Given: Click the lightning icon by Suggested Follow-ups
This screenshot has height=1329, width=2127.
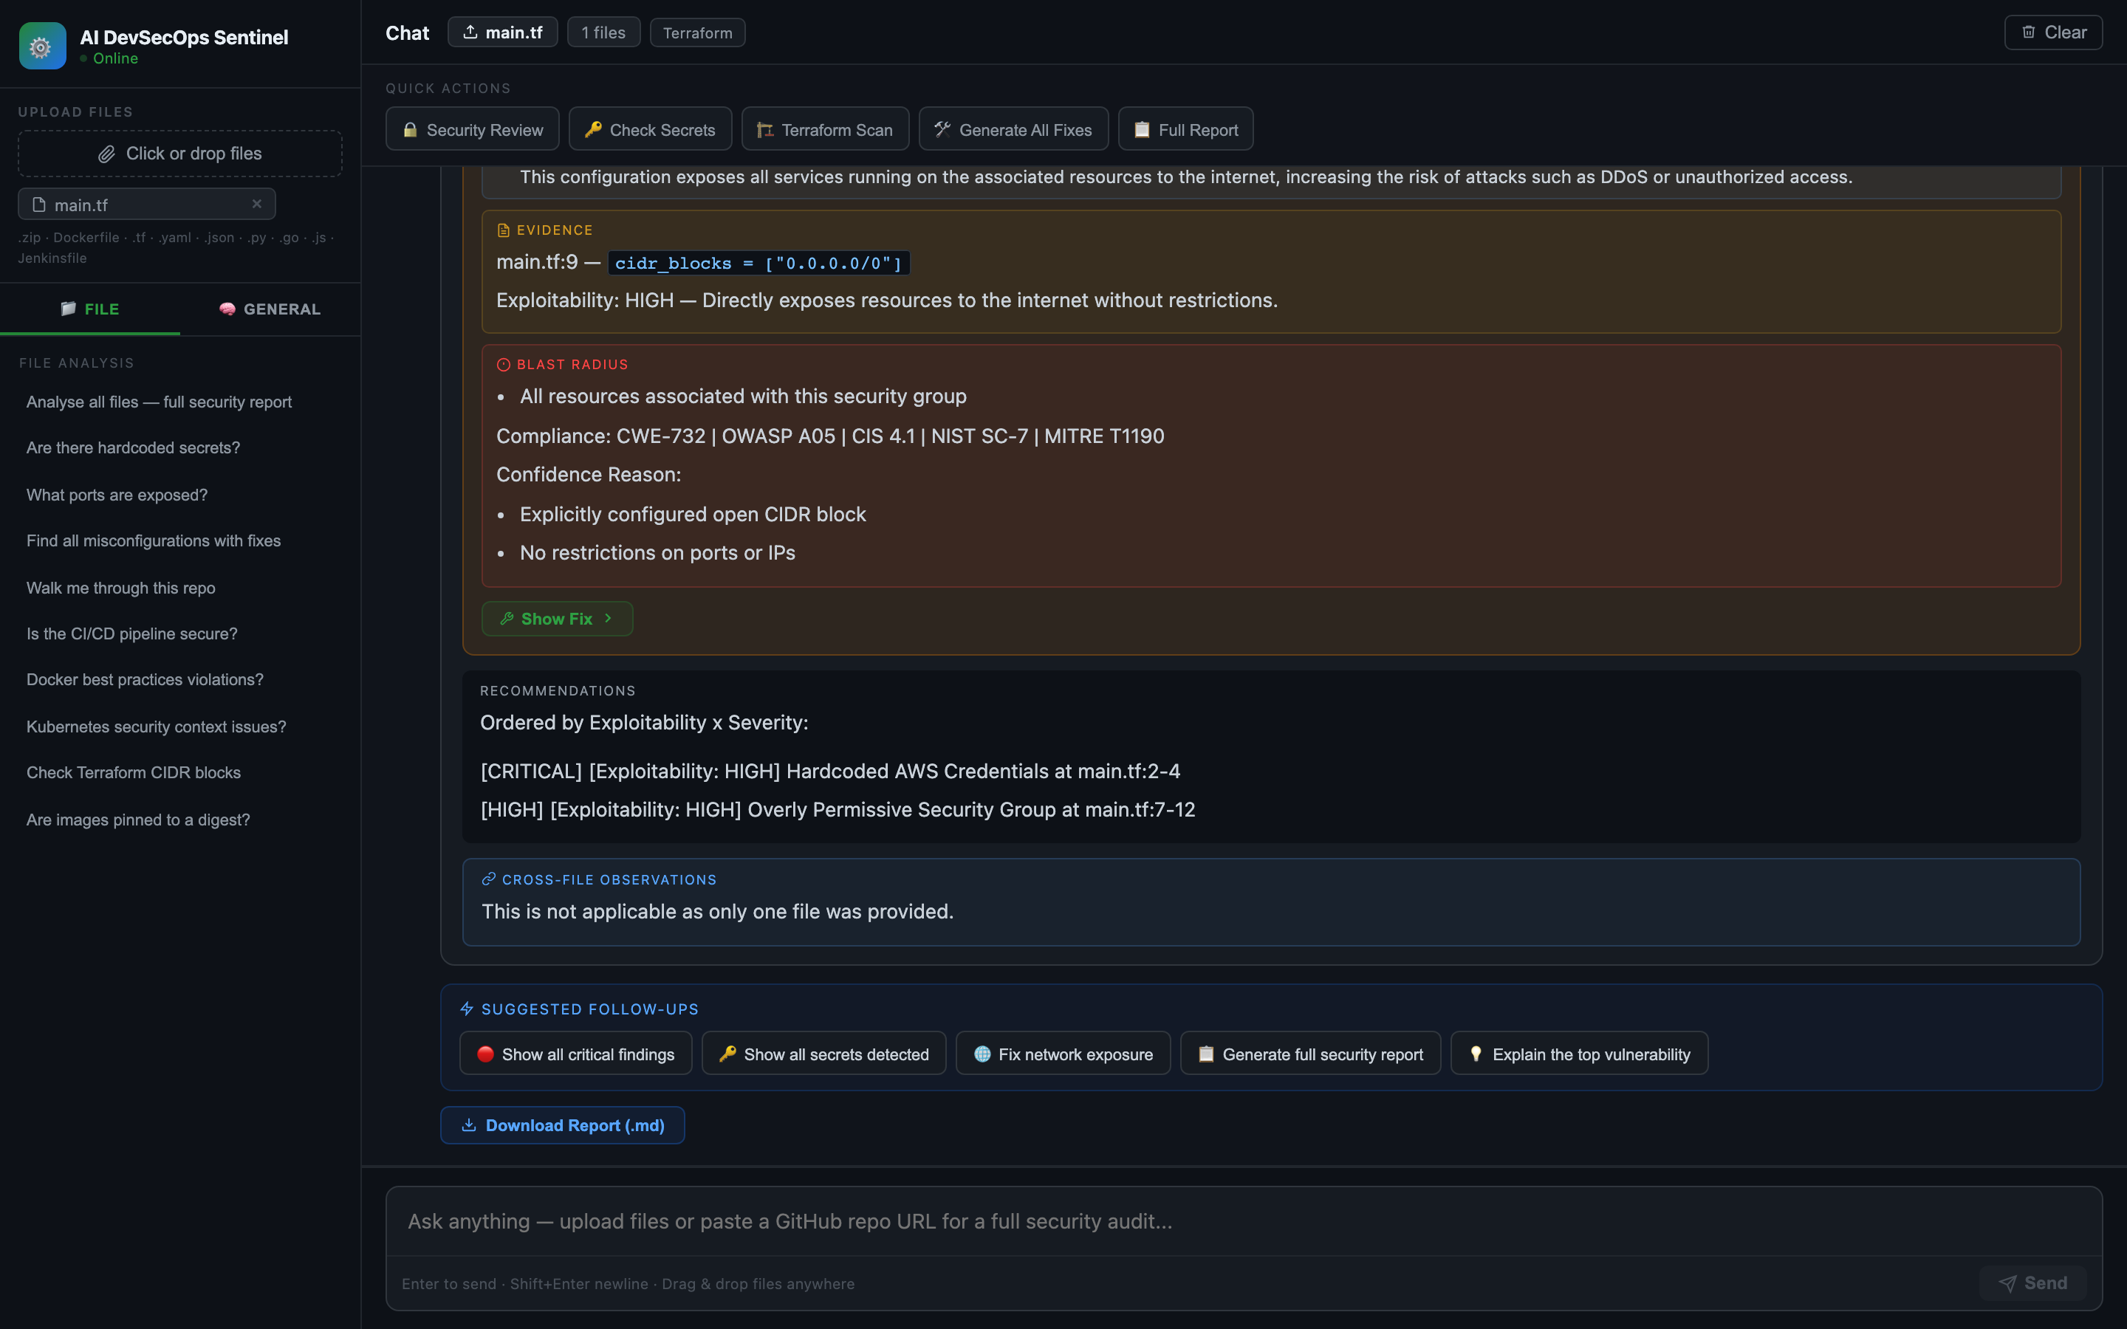Looking at the screenshot, I should (x=467, y=1009).
